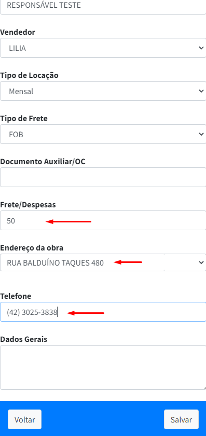Click the Voltar button
This screenshot has width=206, height=436.
[x=25, y=419]
